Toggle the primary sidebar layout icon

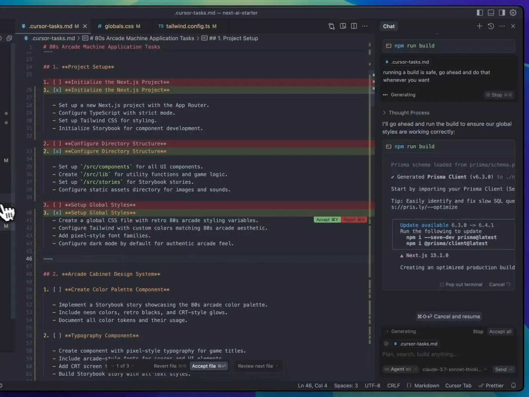tap(479, 12)
